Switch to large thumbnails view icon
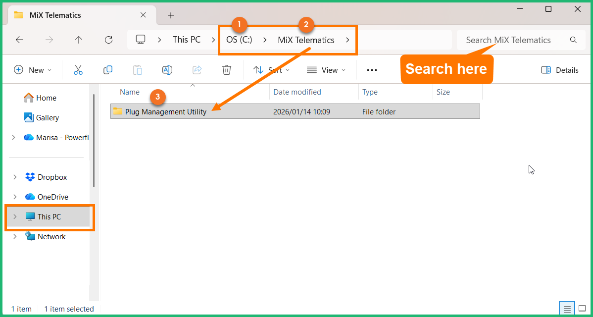The image size is (593, 317). pos(583,308)
